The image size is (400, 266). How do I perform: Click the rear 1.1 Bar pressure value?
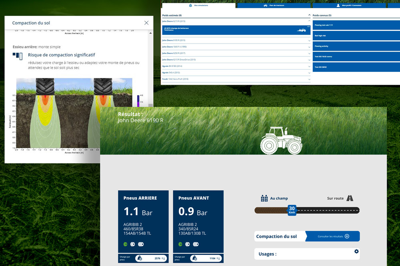[138, 211]
